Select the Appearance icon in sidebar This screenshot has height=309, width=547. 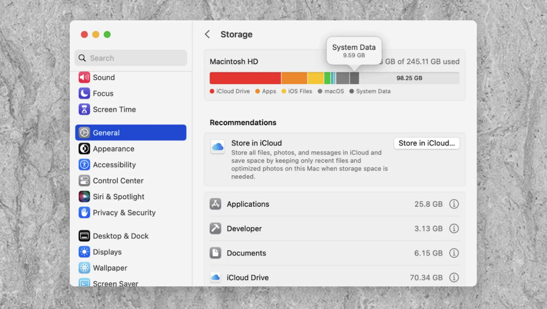click(84, 149)
